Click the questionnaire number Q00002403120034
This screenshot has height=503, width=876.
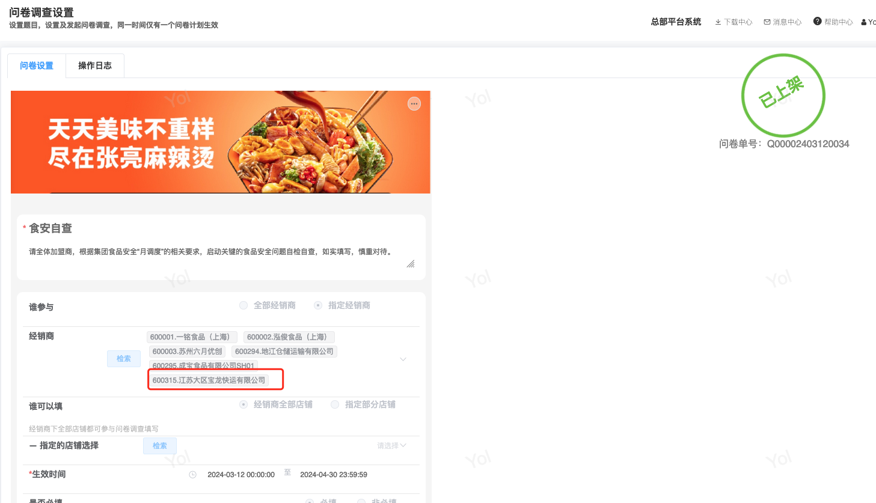tap(808, 144)
